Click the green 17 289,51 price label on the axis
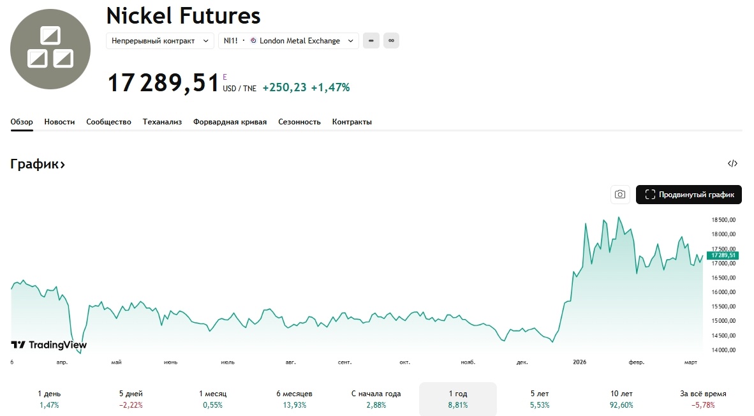 [x=723, y=255]
